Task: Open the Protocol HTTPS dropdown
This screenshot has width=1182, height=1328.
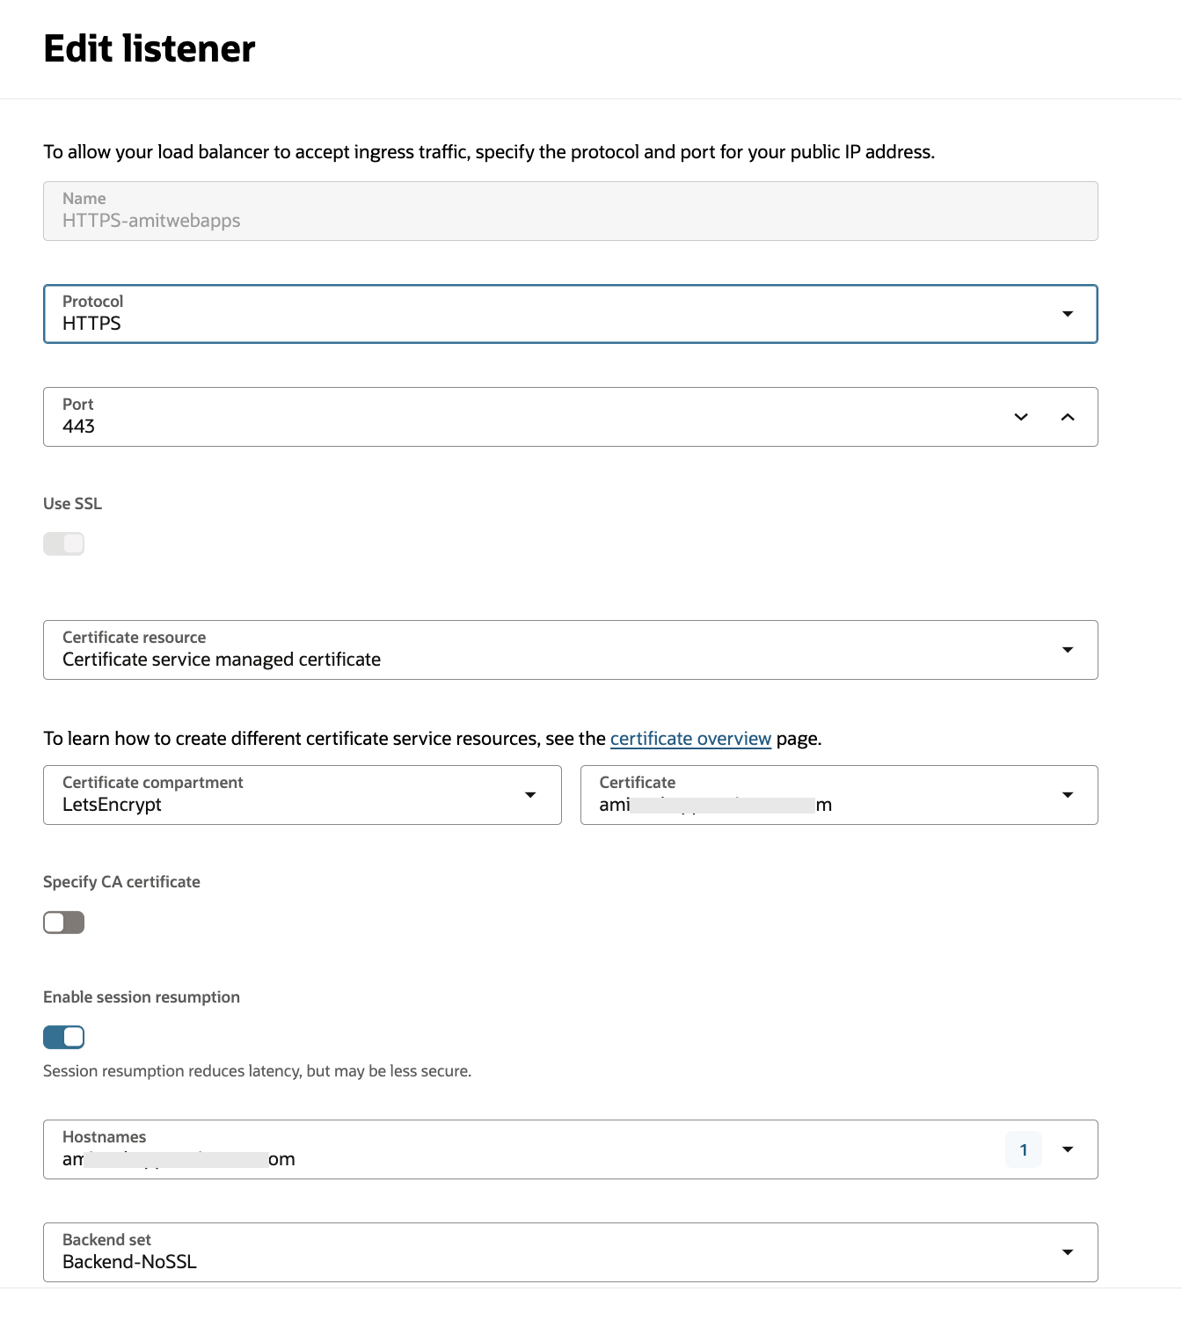Action: click(528, 314)
